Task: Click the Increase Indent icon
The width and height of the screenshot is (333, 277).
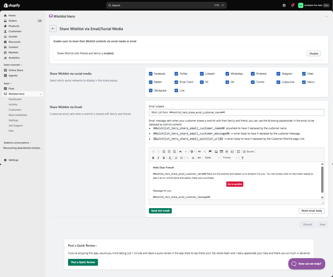Action: pyautogui.click(x=193, y=158)
